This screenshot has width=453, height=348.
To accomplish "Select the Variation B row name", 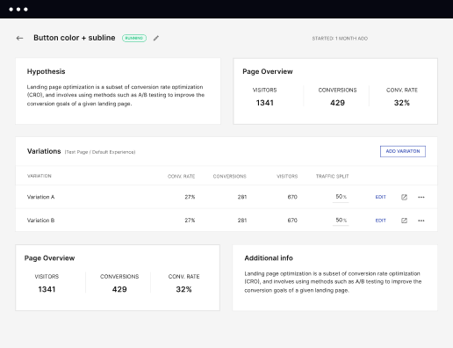I will pos(40,221).
